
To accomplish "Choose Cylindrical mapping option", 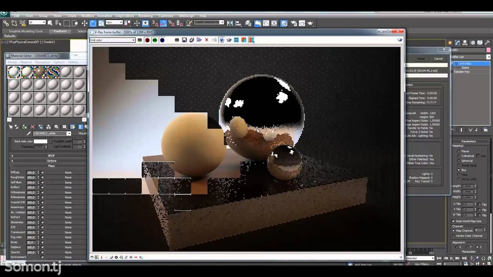I will click(458, 156).
